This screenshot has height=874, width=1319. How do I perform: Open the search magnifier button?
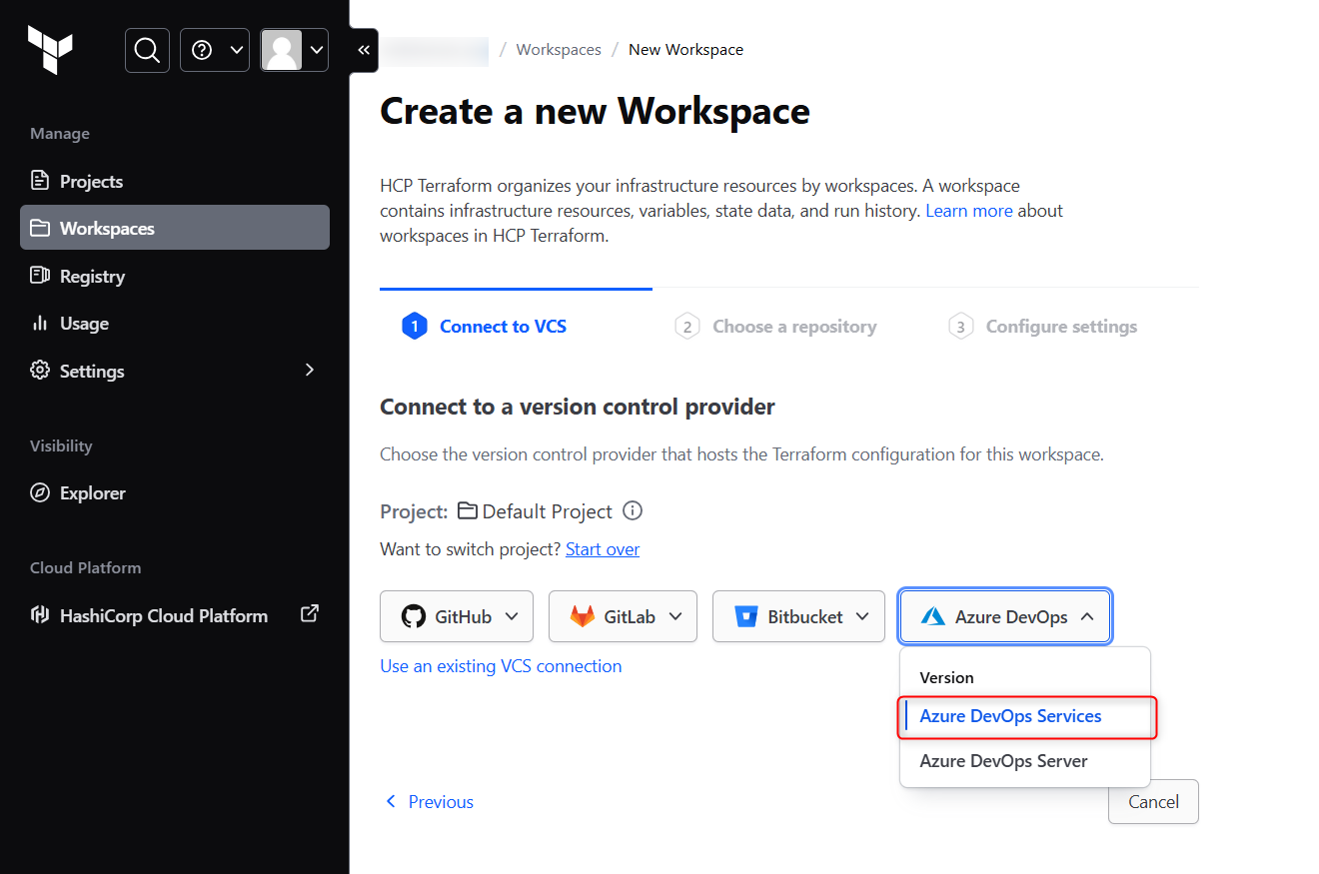coord(147,50)
